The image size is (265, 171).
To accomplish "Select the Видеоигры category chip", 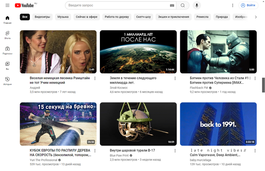I will (42, 17).
